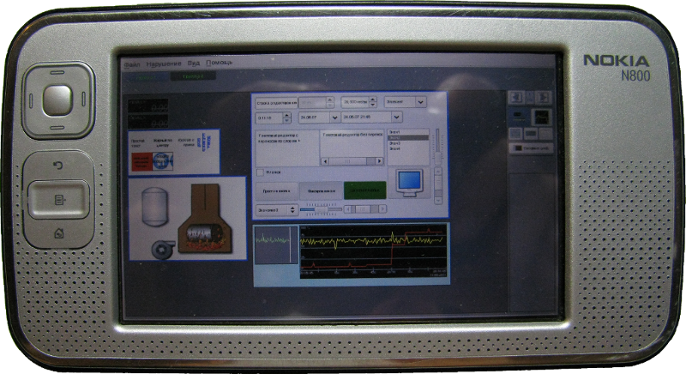Viewport: 686px width, 374px height.
Task: Toggle the Флажок checkbox
Action: point(262,172)
